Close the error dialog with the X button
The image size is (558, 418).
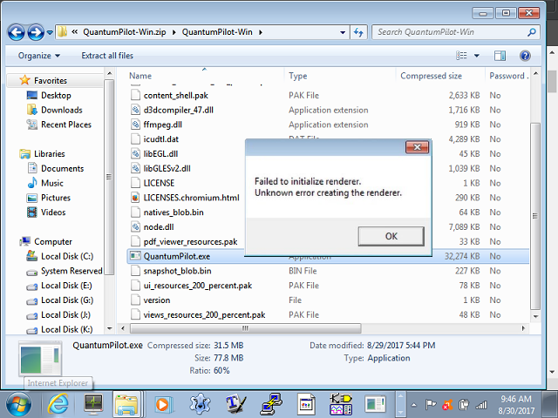click(x=417, y=147)
